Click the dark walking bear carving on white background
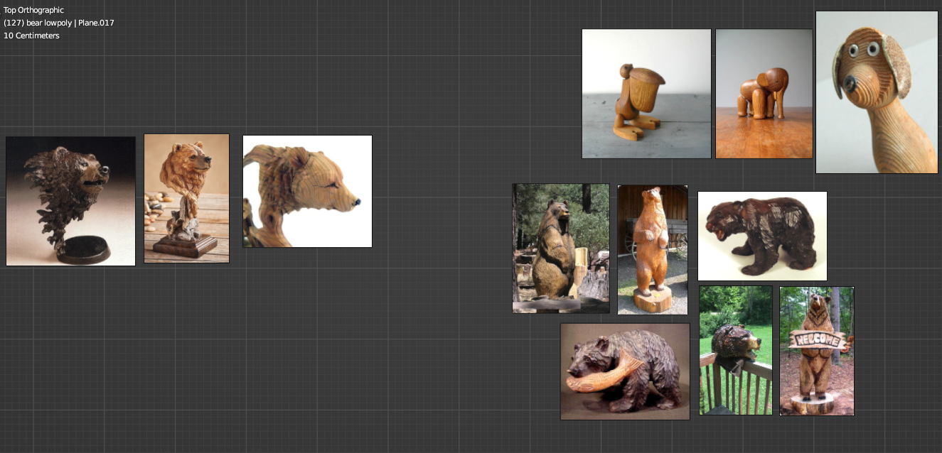Viewport: 942px width, 453px height. point(762,236)
